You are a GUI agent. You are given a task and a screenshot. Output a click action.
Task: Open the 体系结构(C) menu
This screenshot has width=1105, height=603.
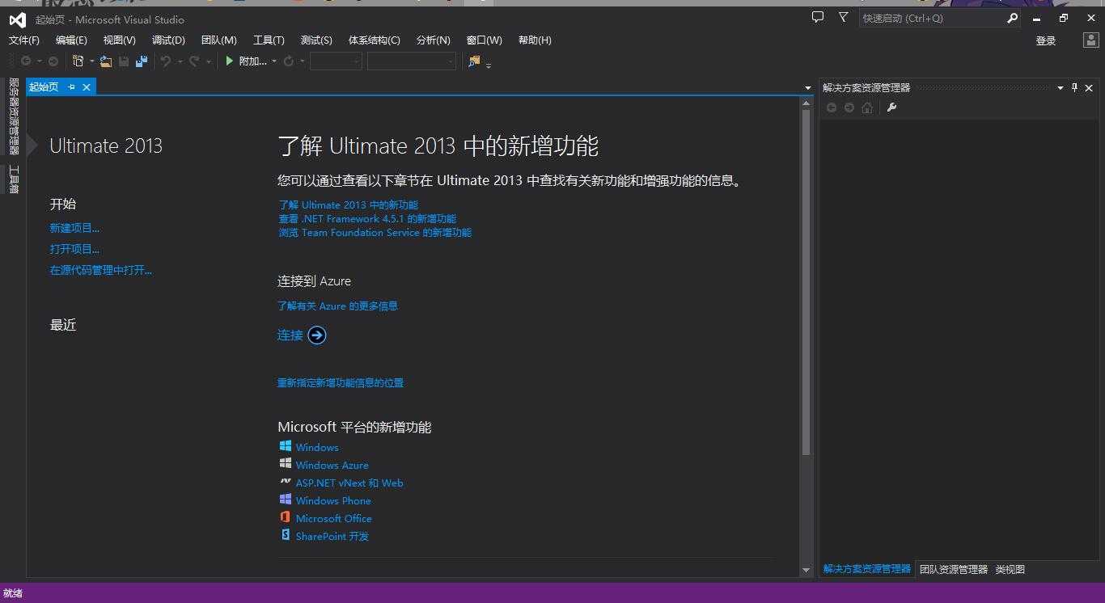374,40
